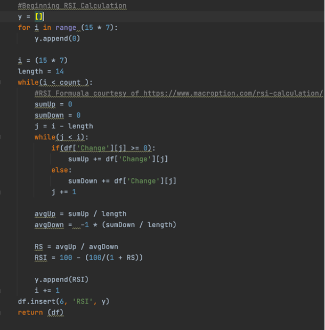
Task: Click the 'i = (15 * 7)' assignment
Action: point(43,60)
